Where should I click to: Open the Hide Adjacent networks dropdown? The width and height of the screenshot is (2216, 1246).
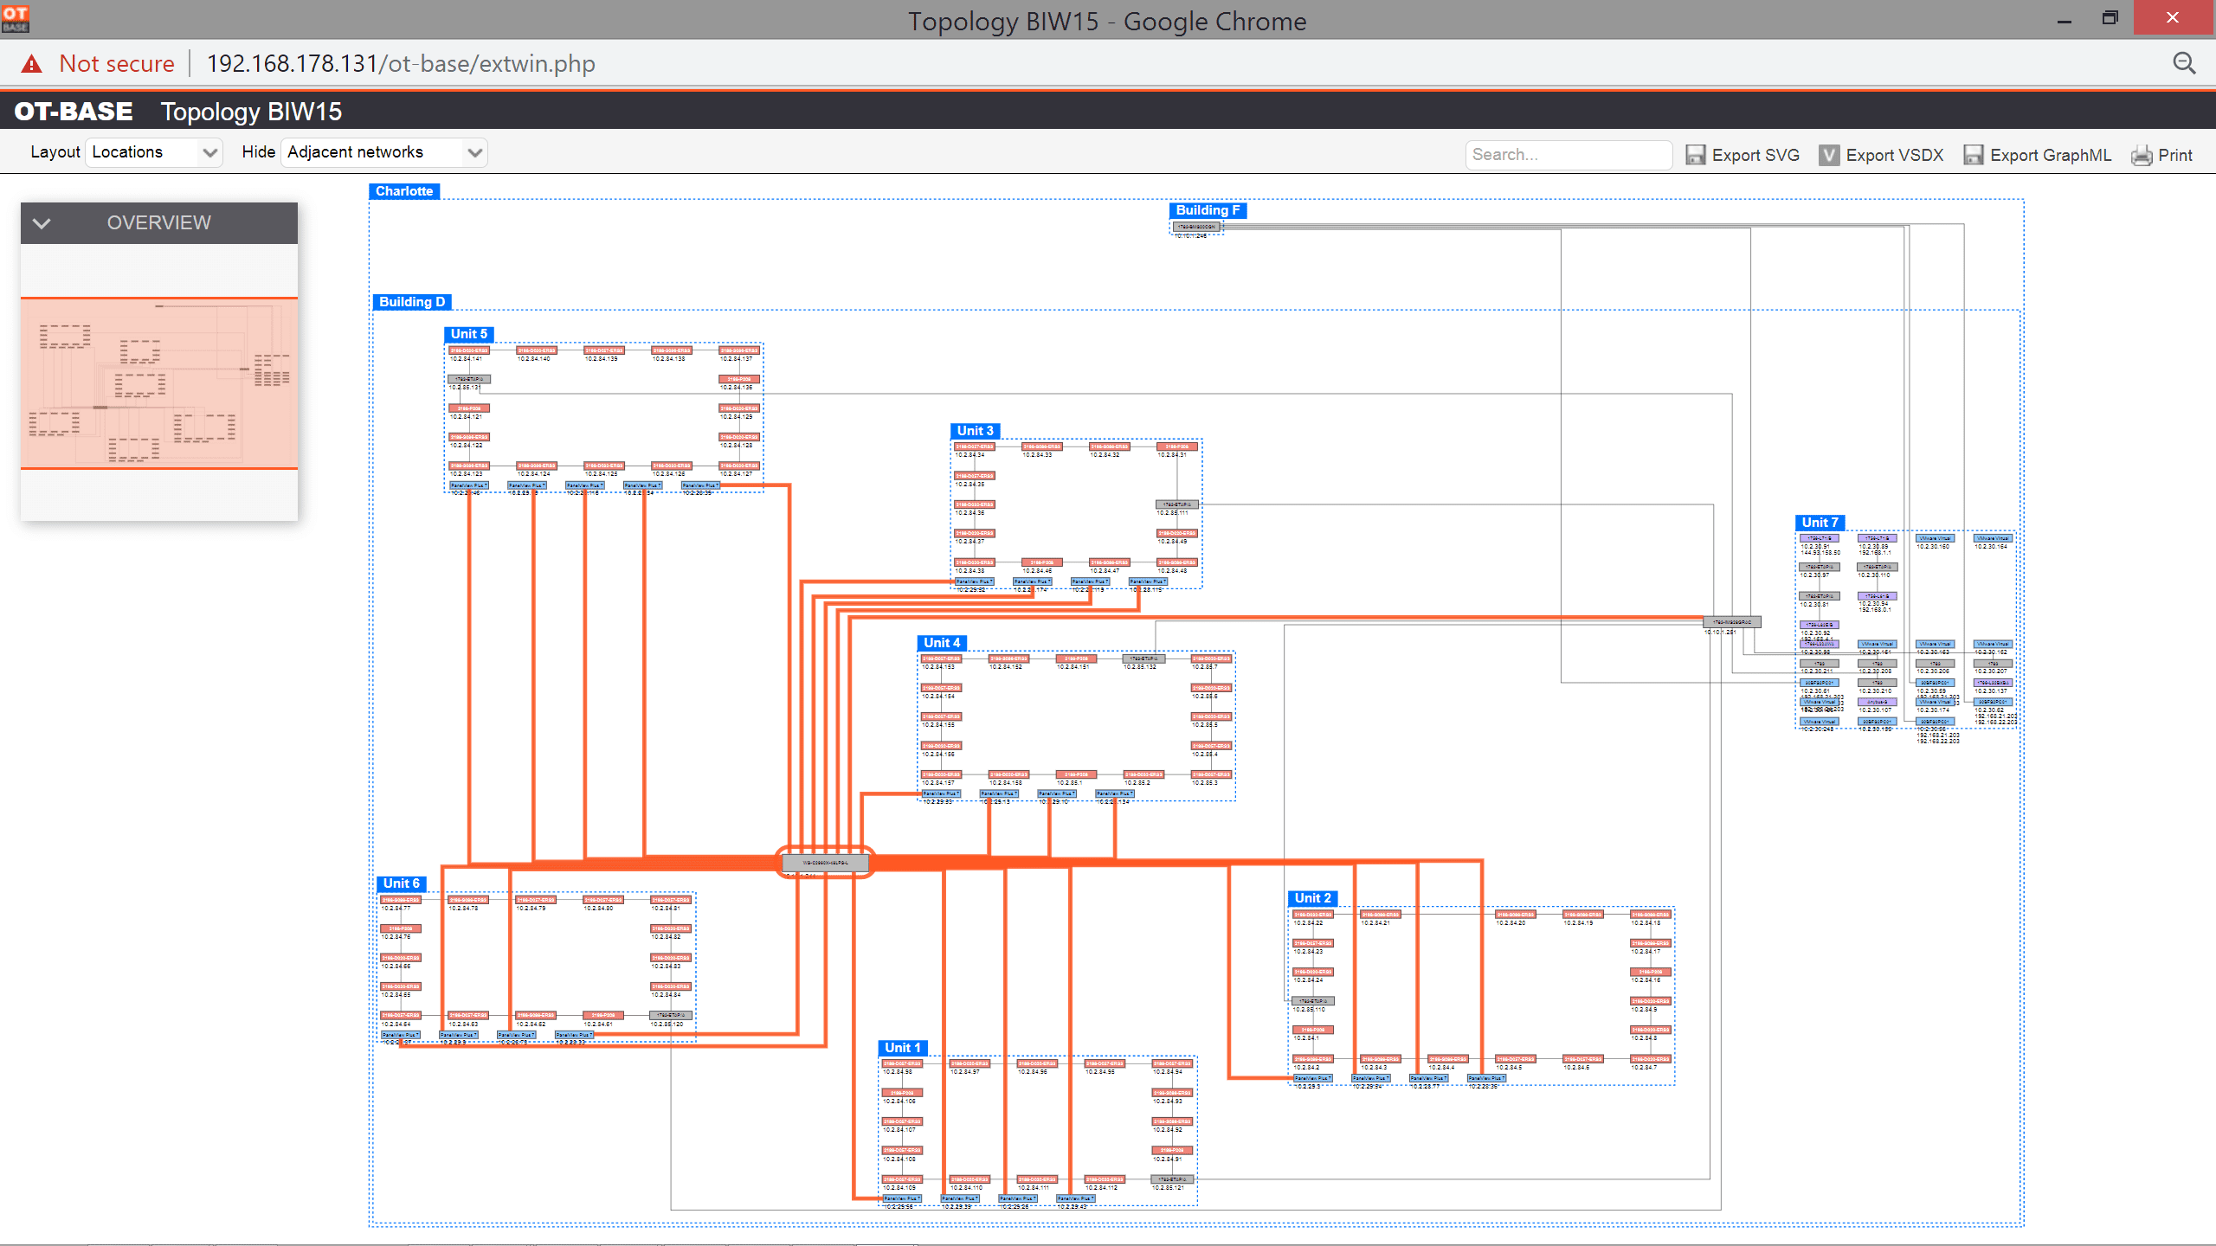click(384, 152)
